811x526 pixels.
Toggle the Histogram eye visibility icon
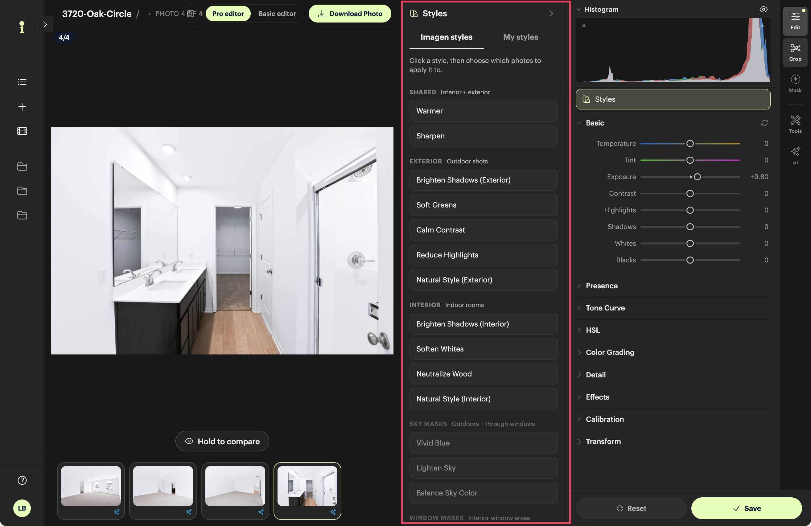763,9
